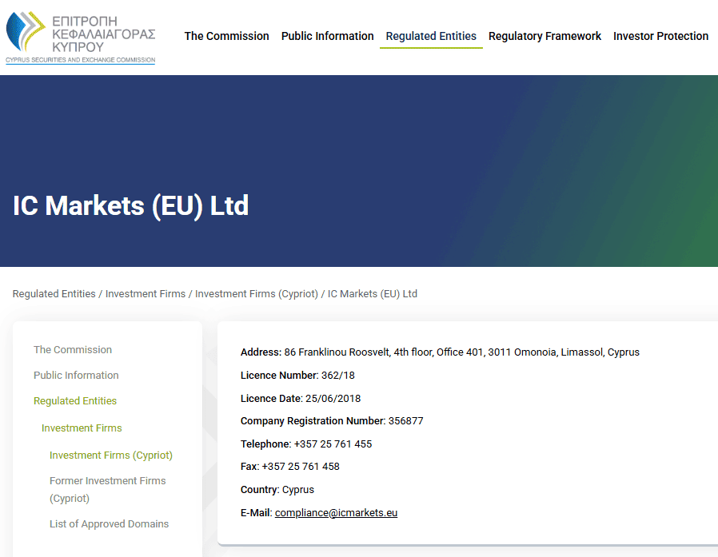The width and height of the screenshot is (718, 557).
Task: Go to Regulated Entities breadcrumb
Action: coord(54,294)
